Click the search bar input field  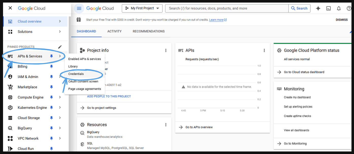point(227,8)
